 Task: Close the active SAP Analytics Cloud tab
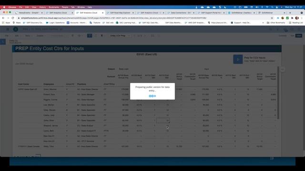[103, 13]
